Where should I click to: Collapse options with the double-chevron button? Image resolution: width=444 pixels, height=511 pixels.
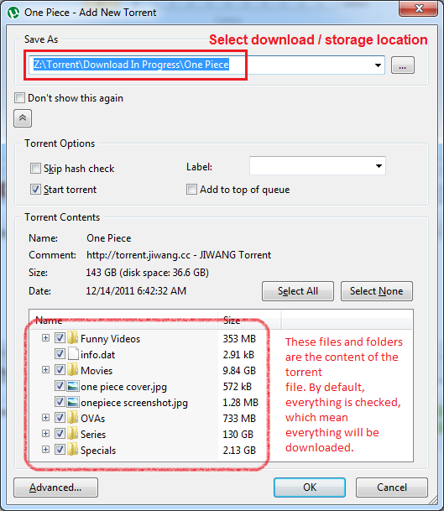coord(23,118)
